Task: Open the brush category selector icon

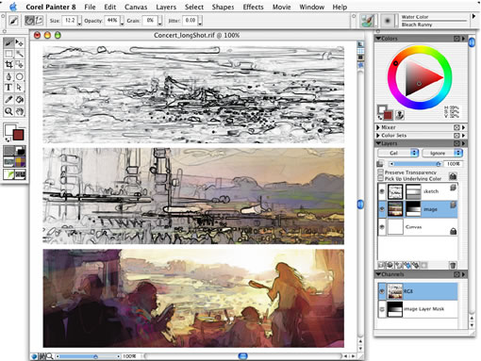Action: (367, 21)
